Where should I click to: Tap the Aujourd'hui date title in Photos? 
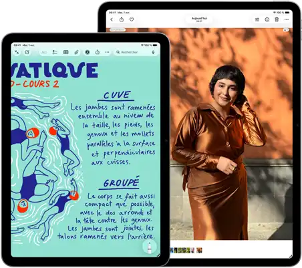[x=199, y=19]
